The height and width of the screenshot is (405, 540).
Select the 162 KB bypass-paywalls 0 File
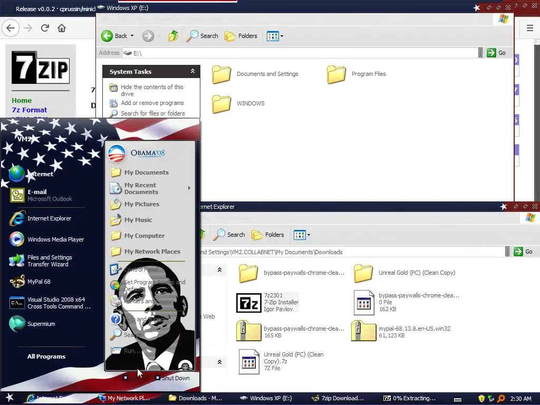point(407,302)
